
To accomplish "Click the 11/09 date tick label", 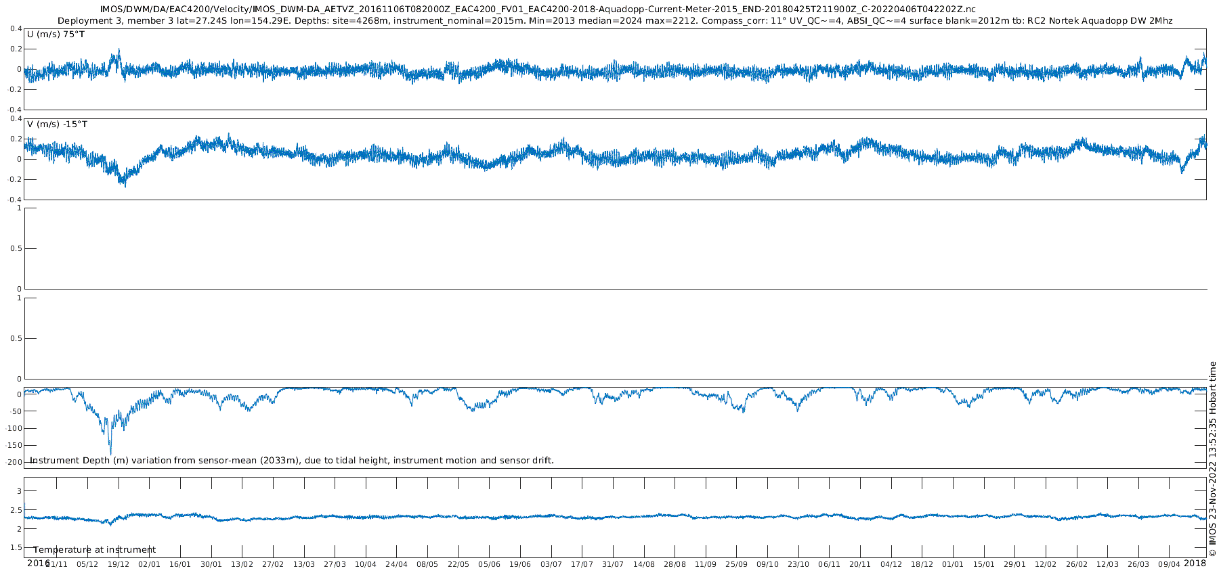I will click(706, 564).
